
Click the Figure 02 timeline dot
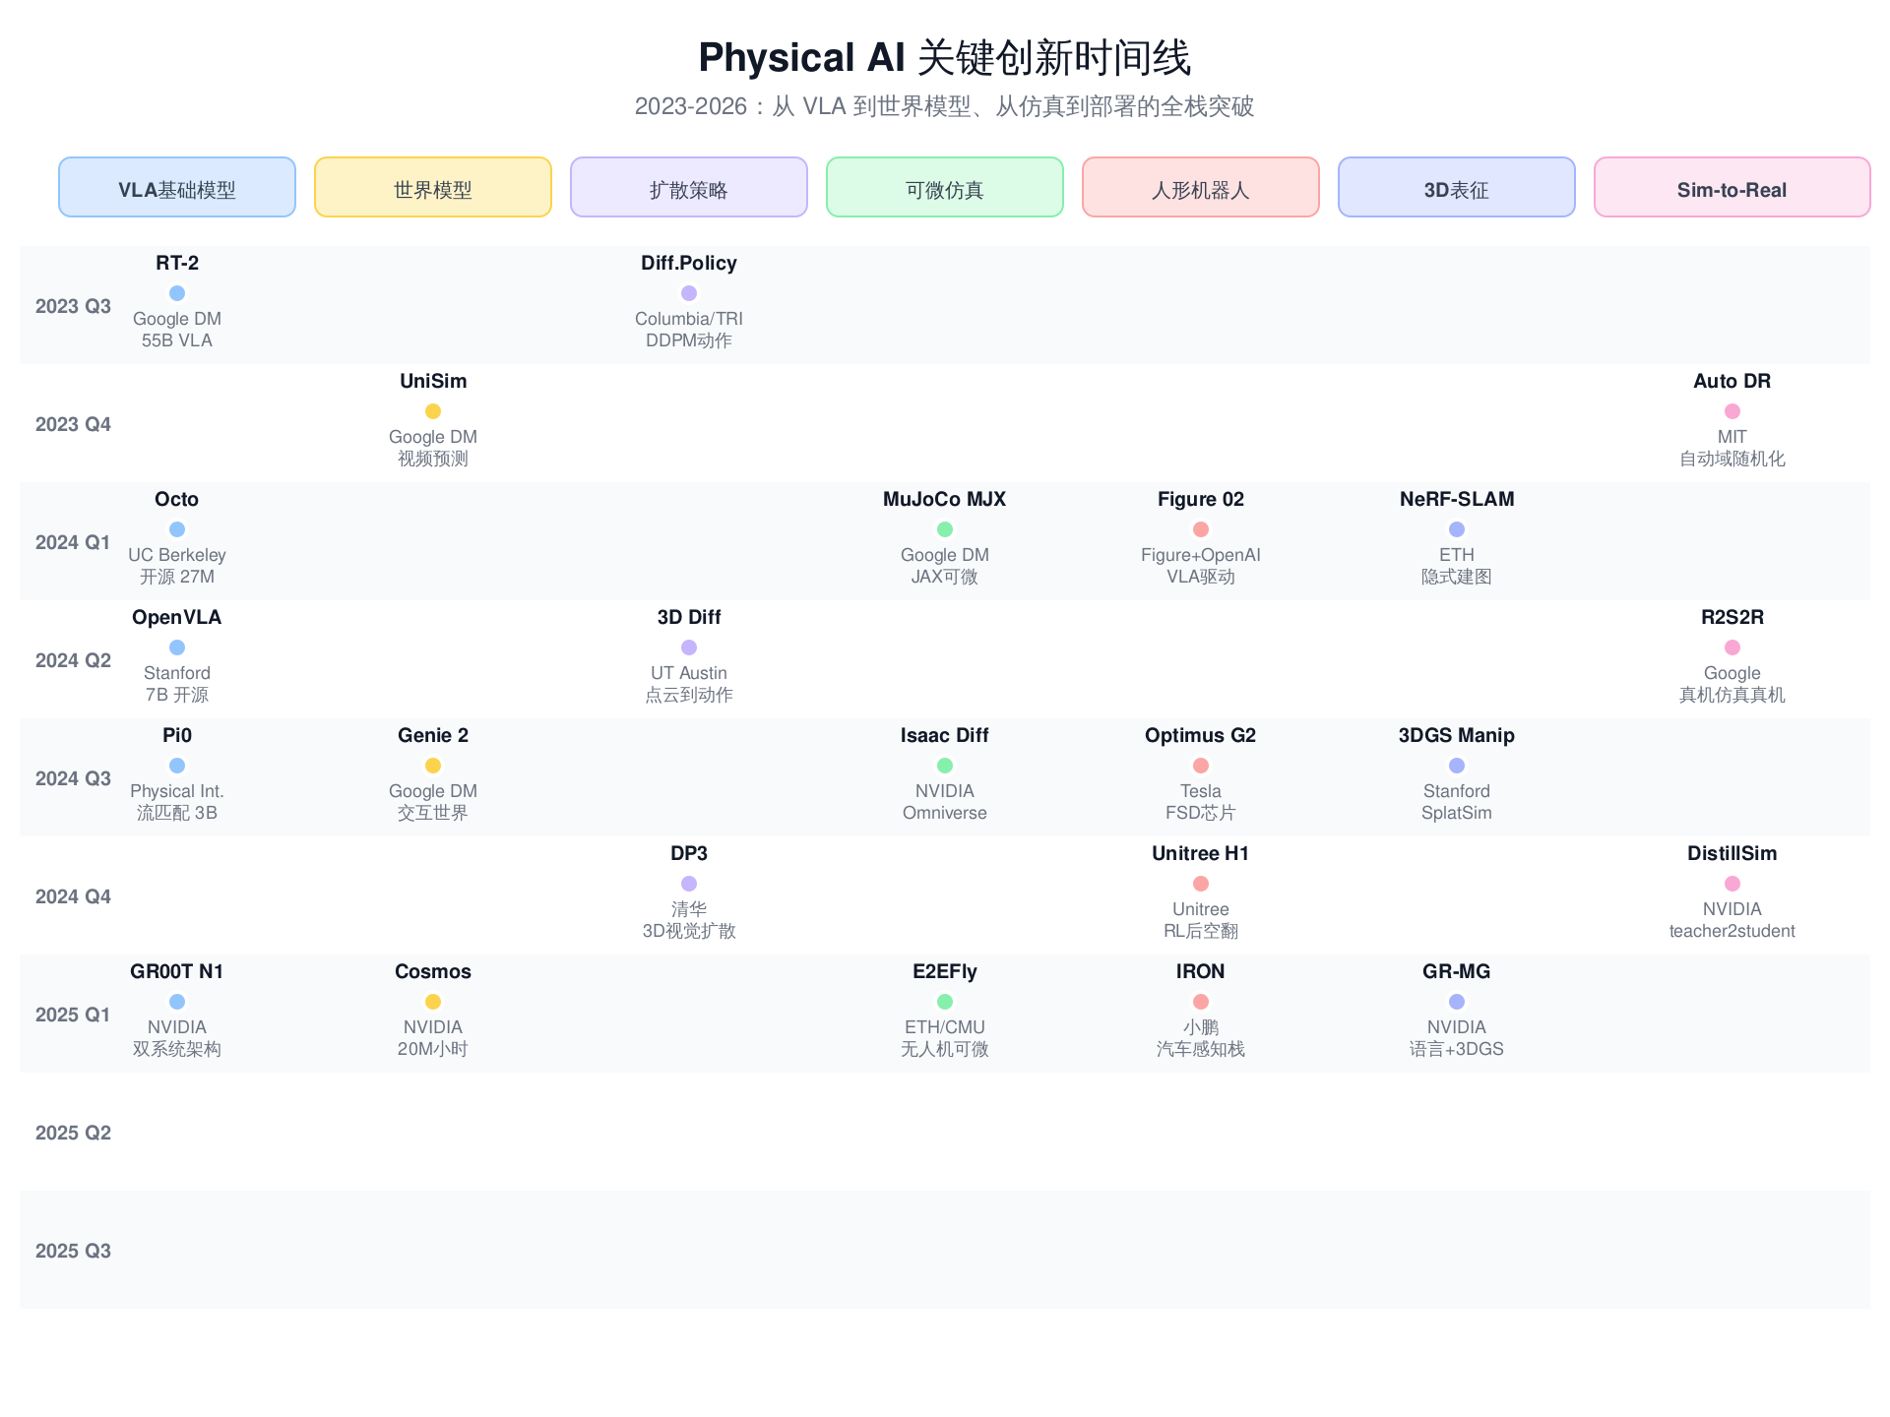tap(1201, 529)
